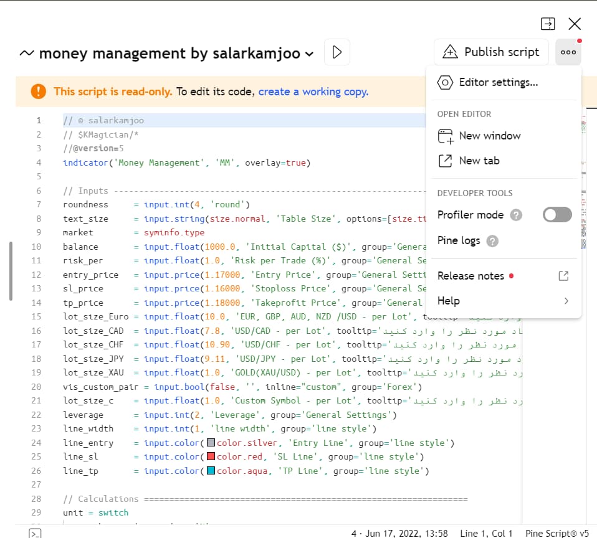Click the add to chart play icon
The height and width of the screenshot is (538, 597).
tap(337, 52)
